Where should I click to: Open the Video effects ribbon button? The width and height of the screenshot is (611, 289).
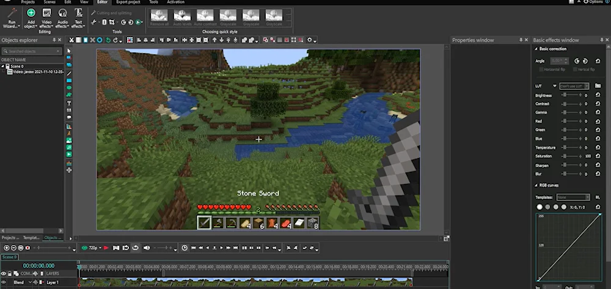coord(46,13)
